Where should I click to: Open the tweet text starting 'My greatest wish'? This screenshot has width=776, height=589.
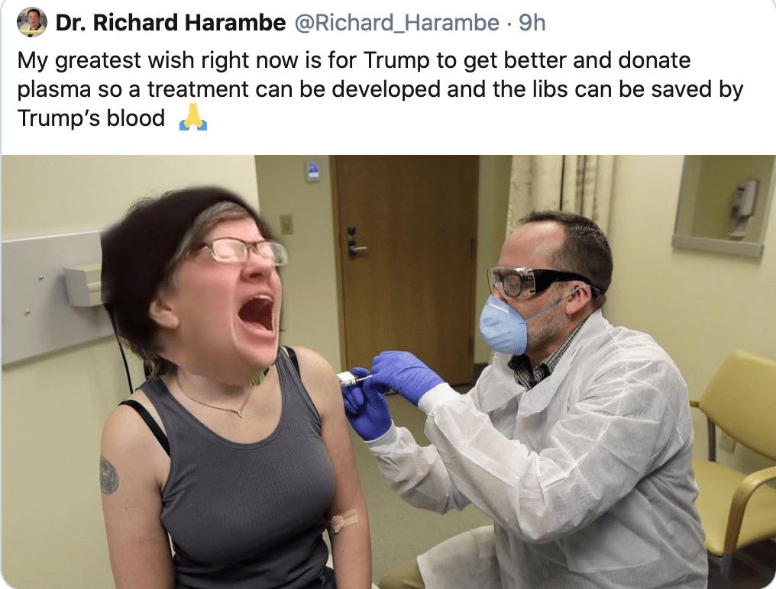click(x=380, y=89)
